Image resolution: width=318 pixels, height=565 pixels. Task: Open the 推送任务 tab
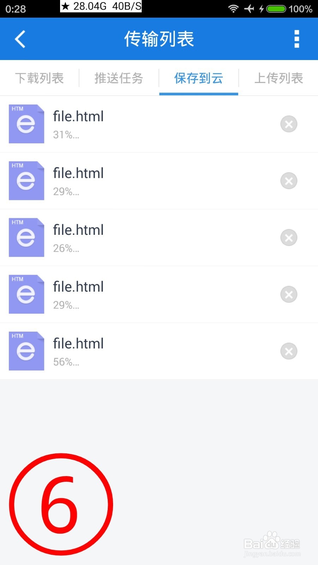(119, 78)
